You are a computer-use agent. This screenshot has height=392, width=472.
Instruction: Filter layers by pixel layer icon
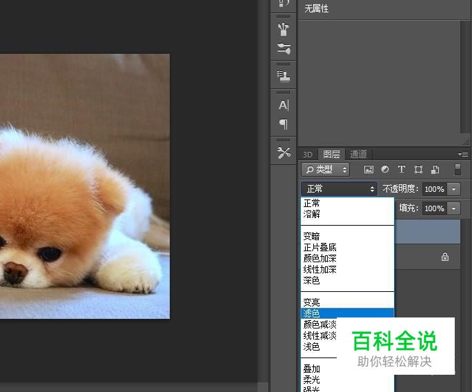(368, 169)
